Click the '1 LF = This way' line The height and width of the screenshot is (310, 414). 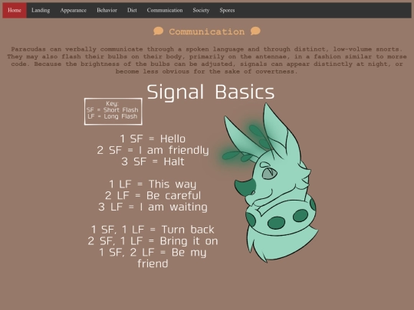153,184
